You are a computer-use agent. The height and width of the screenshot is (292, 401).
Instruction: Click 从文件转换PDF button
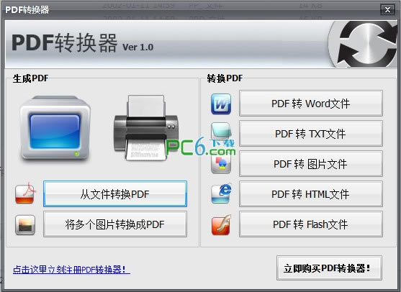115,194
